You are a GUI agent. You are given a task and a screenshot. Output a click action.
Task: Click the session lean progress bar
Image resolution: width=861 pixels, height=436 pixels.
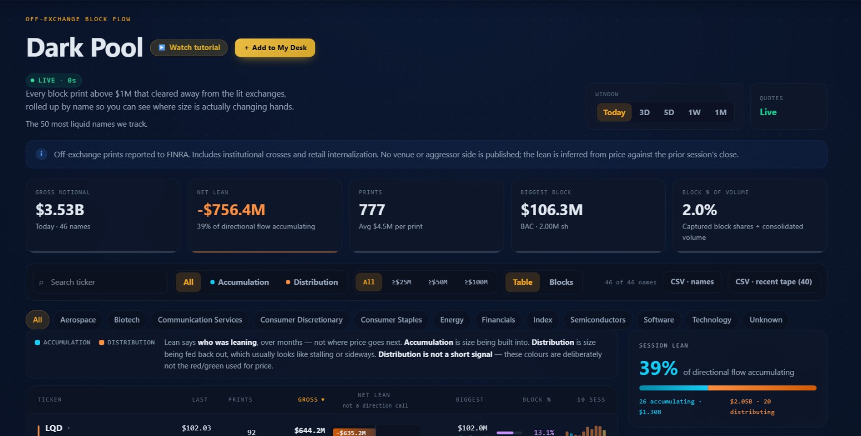pyautogui.click(x=728, y=388)
